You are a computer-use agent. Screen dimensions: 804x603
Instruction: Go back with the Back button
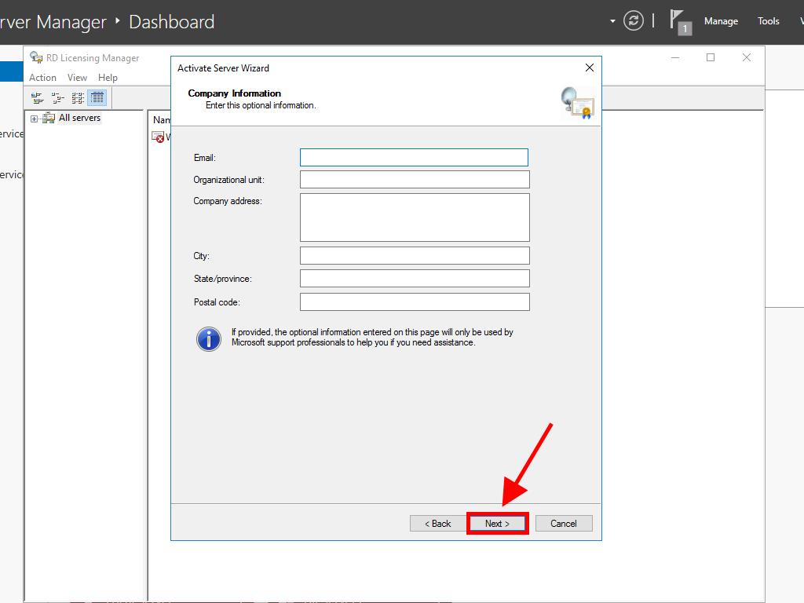coord(437,524)
